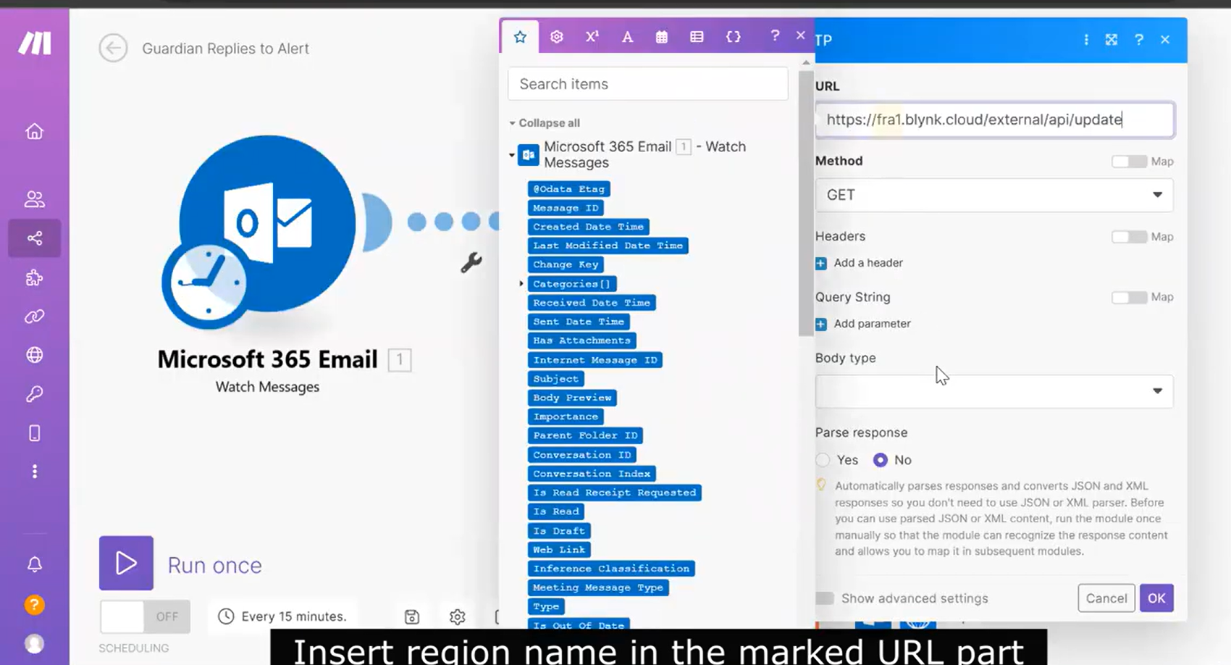Open user profile avatar in sidebar
1231x665 pixels.
34,644
